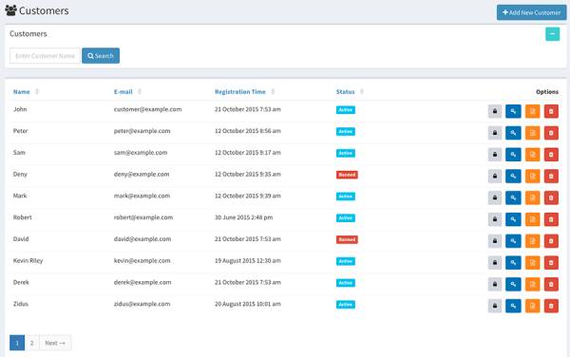This screenshot has height=357, width=570.
Task: Click the key icon for David
Action: [x=513, y=241]
